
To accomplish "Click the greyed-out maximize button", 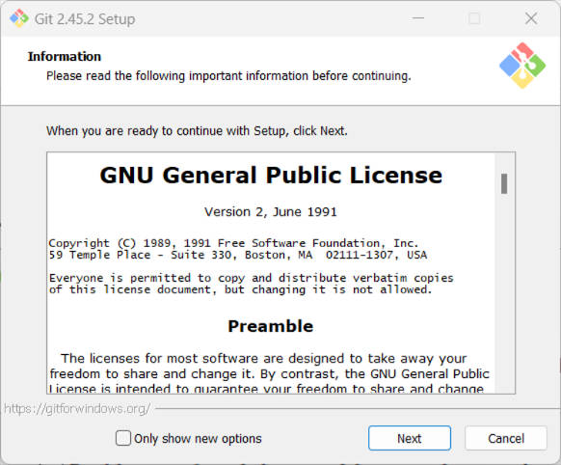I will point(474,18).
